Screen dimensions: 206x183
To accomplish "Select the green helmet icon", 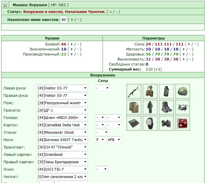I will (182, 91).
